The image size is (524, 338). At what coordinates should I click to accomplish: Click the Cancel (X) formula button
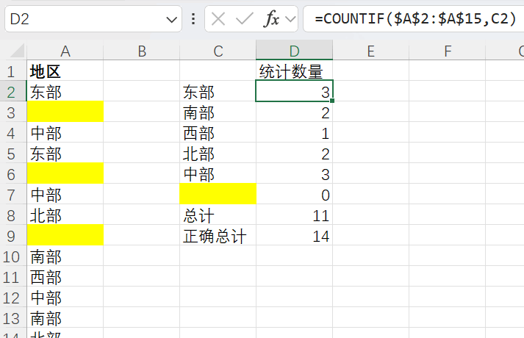coord(218,19)
